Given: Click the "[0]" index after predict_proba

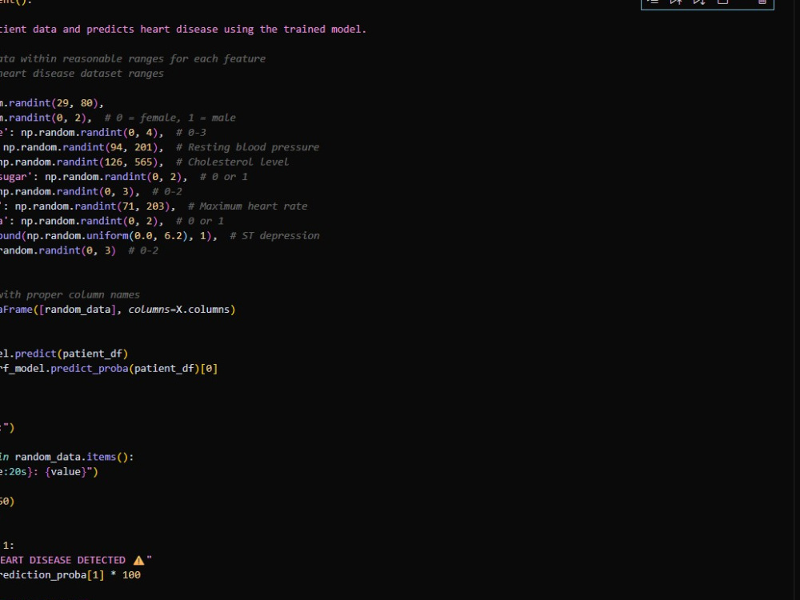Looking at the screenshot, I should pos(209,369).
